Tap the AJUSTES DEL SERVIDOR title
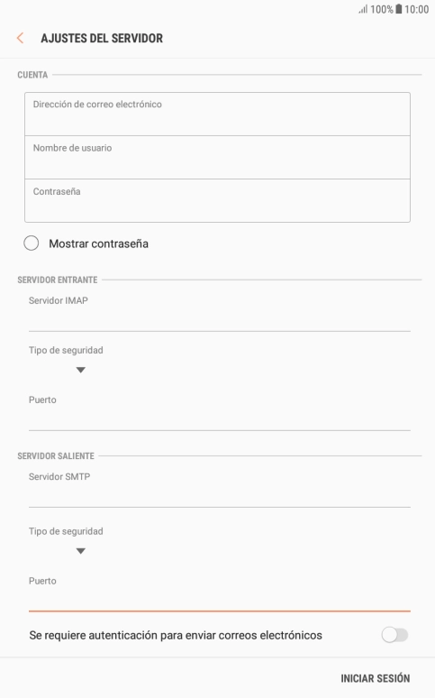 (x=102, y=38)
